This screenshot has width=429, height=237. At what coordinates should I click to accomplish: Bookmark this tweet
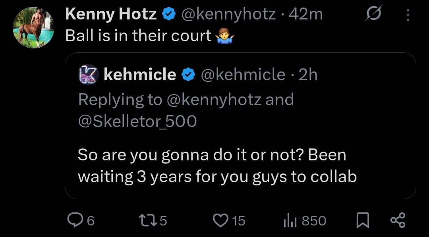click(x=361, y=220)
